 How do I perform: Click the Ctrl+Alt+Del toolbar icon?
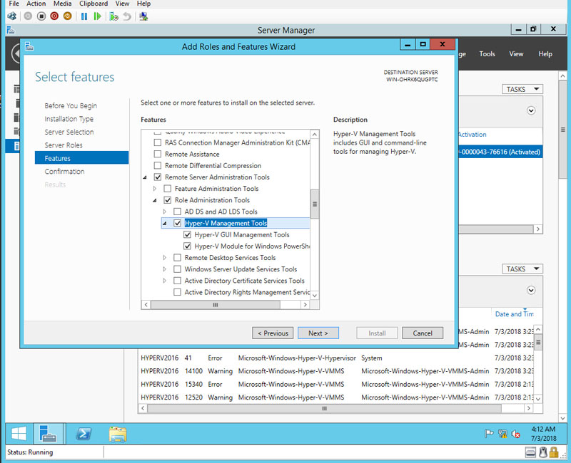click(11, 16)
